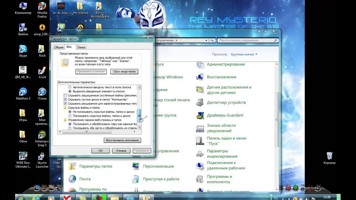Screen dimensions: 356x200
Task: Switch to the Поиск tab
Action: pos(81,47)
